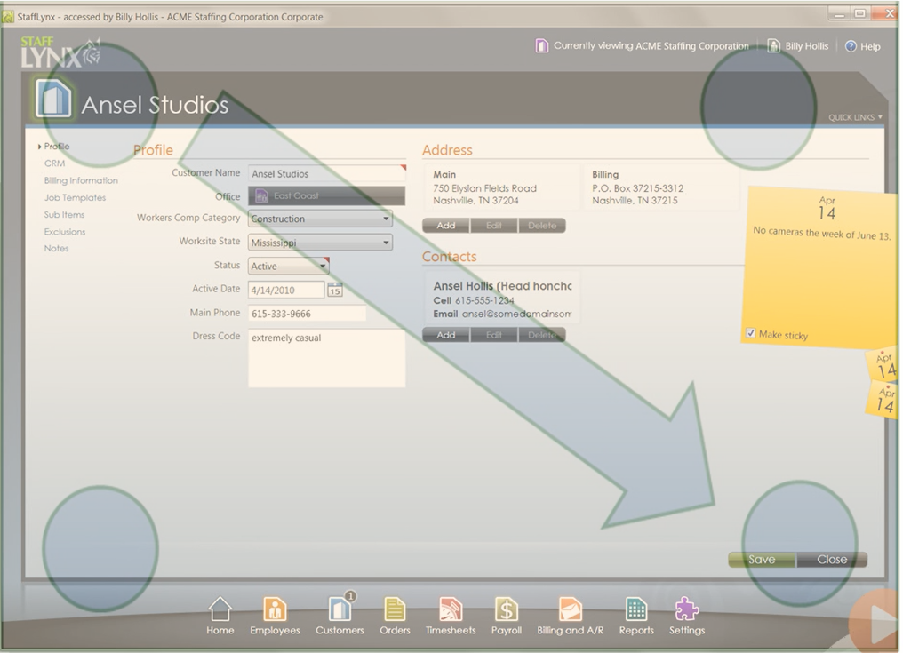Expand the Status dropdown
903x653 pixels.
coord(323,266)
